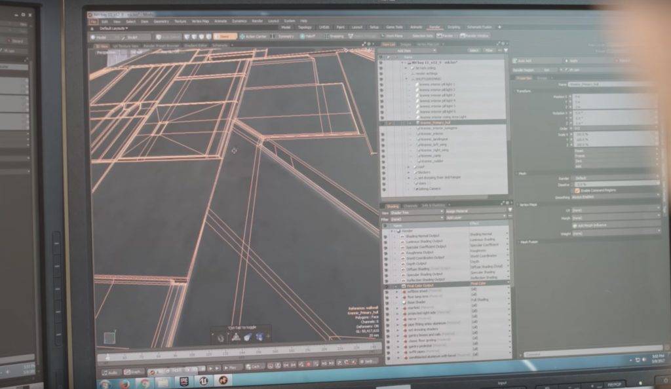Click the Reset transform button
Screen dimensions: 671x389
point(615,151)
